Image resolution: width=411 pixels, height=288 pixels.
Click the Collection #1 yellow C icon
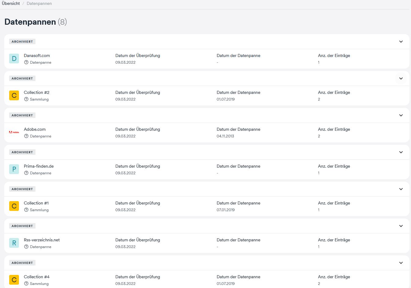coord(14,206)
